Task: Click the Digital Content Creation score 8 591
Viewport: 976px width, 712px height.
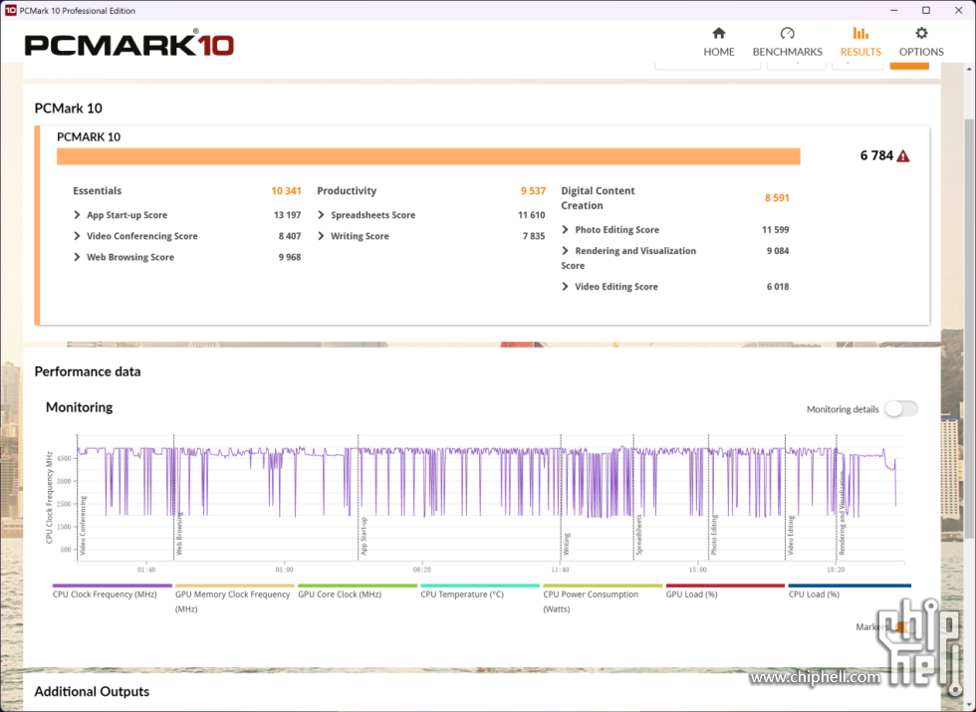Action: pos(777,198)
